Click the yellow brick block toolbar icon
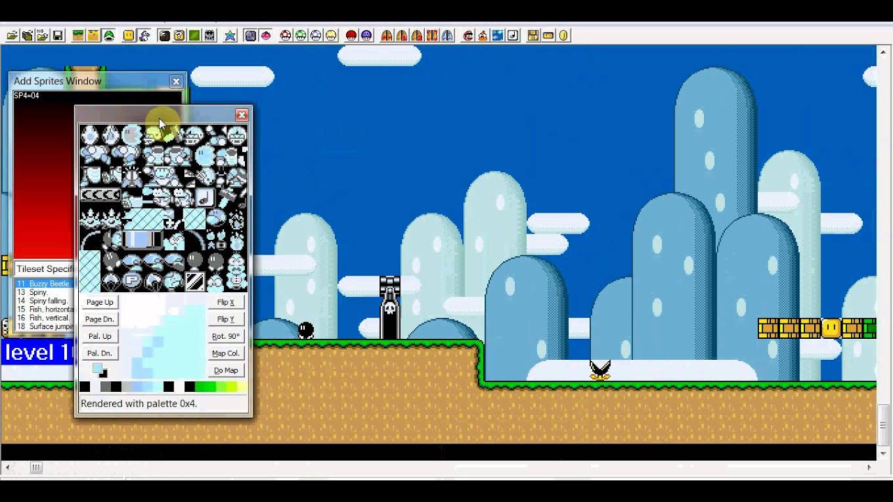Image resolution: width=893 pixels, height=502 pixels. click(533, 36)
